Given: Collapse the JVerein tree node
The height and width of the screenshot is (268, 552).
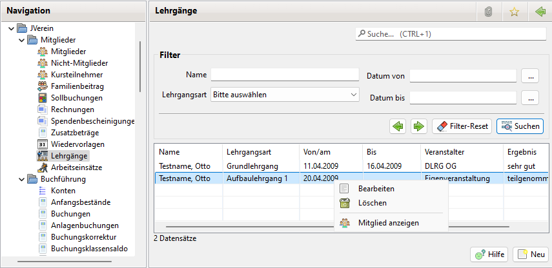Looking at the screenshot, I should coord(11,28).
